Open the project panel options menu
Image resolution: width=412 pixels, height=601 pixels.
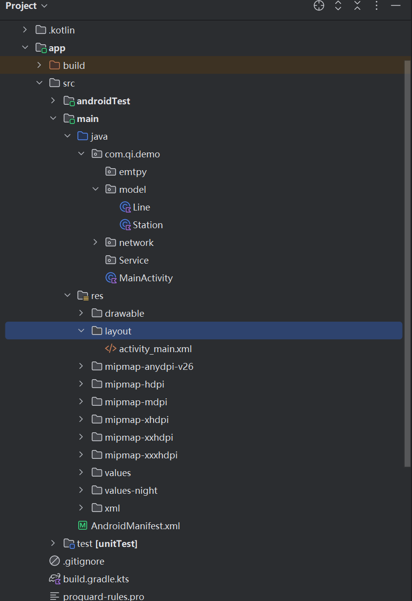pos(377,6)
